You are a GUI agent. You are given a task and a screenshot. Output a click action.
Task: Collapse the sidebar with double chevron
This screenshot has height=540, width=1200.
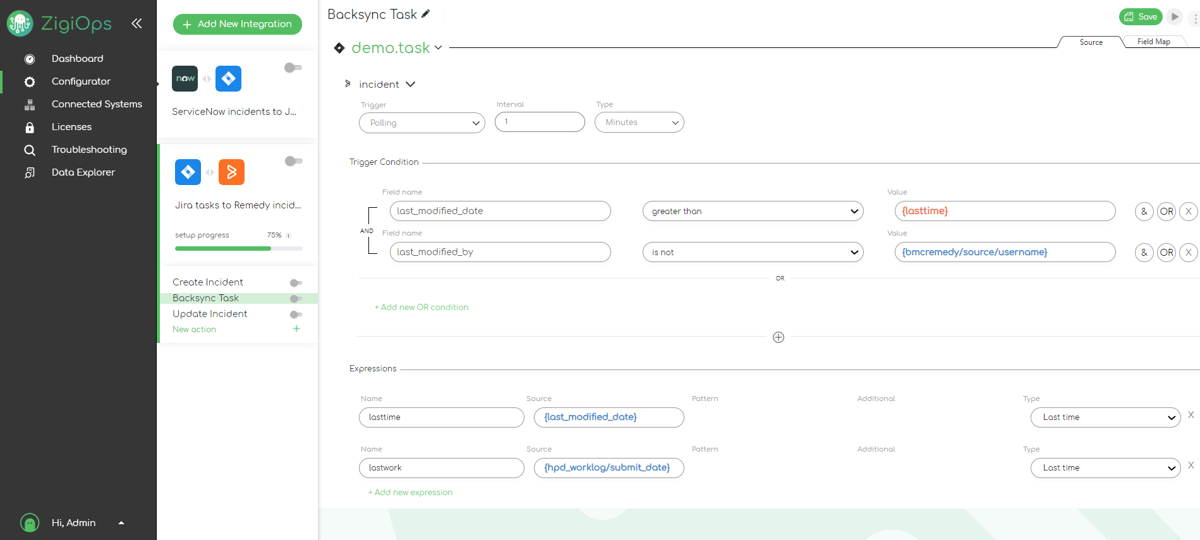[136, 23]
